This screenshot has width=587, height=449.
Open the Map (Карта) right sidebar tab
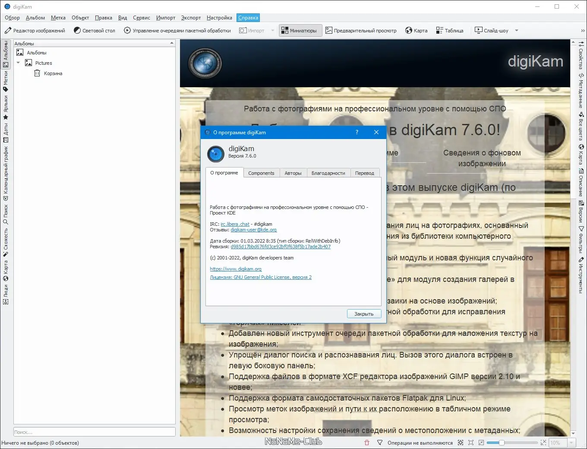click(581, 155)
